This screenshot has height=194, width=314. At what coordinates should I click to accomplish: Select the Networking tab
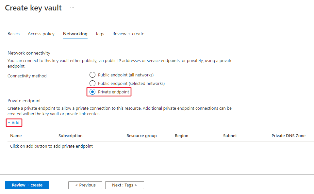[75, 34]
